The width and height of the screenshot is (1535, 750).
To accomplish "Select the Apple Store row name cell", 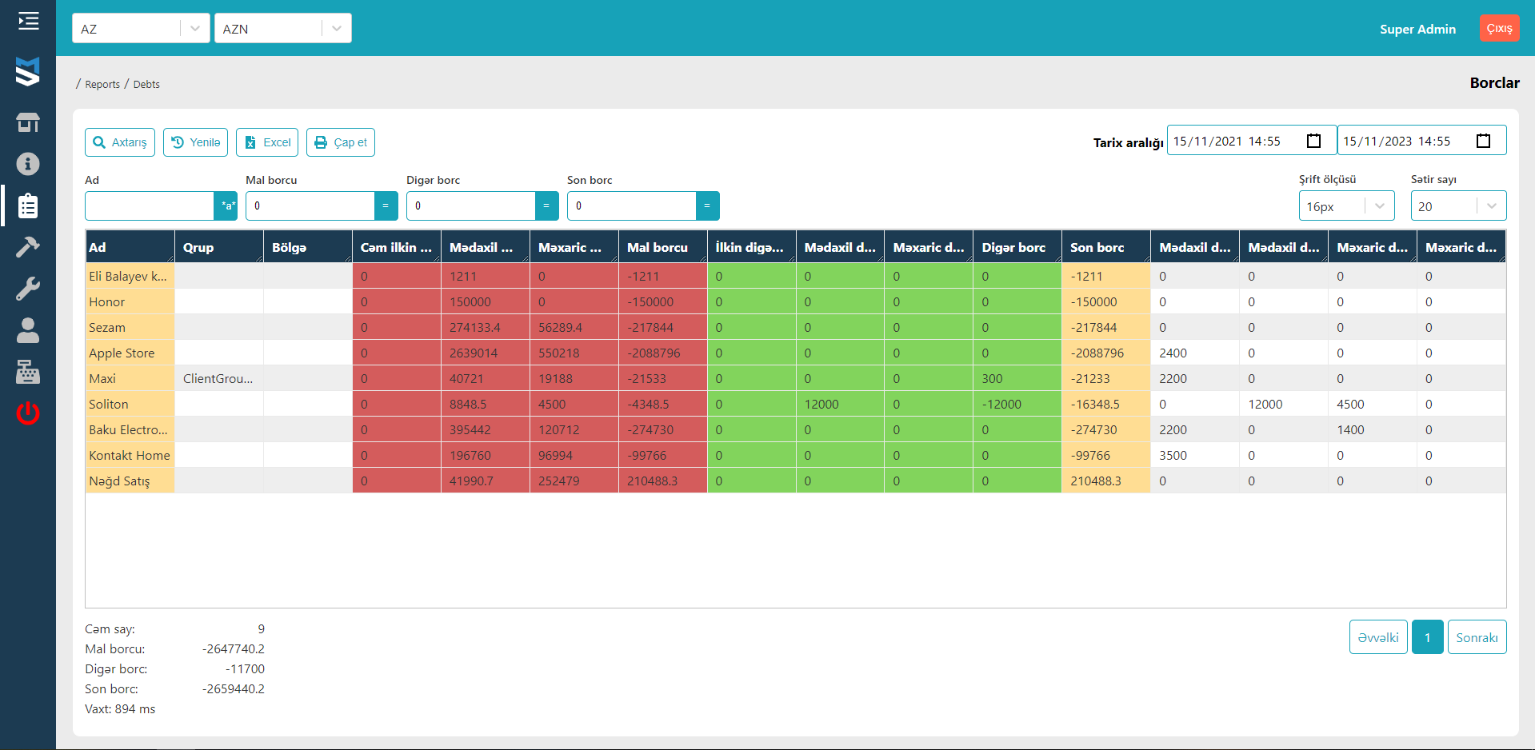I will coord(130,353).
